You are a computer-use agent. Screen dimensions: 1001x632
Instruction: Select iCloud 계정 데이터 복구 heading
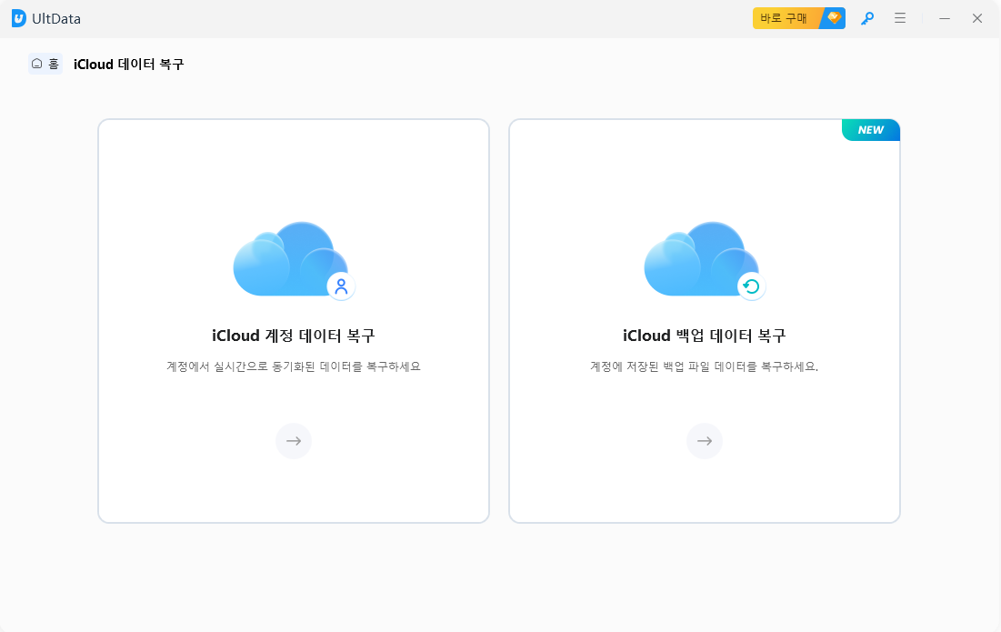[x=294, y=336]
